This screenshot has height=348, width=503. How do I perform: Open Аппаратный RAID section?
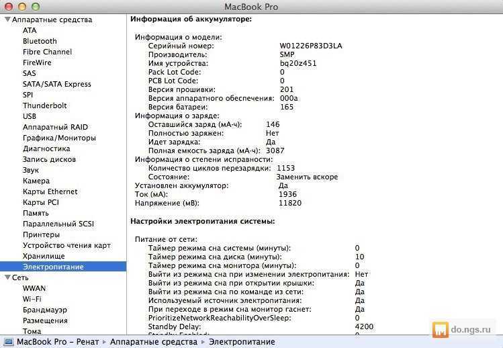[55, 127]
